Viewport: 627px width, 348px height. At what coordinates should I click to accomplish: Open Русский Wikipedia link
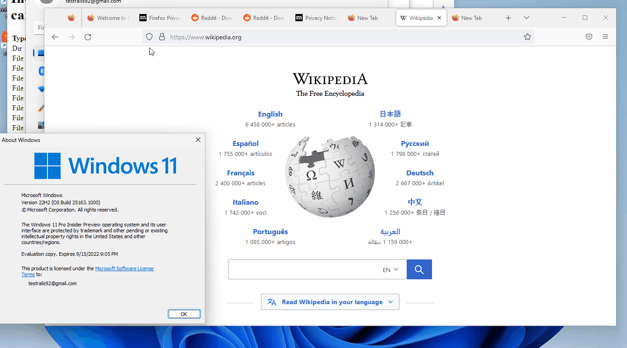pos(415,144)
